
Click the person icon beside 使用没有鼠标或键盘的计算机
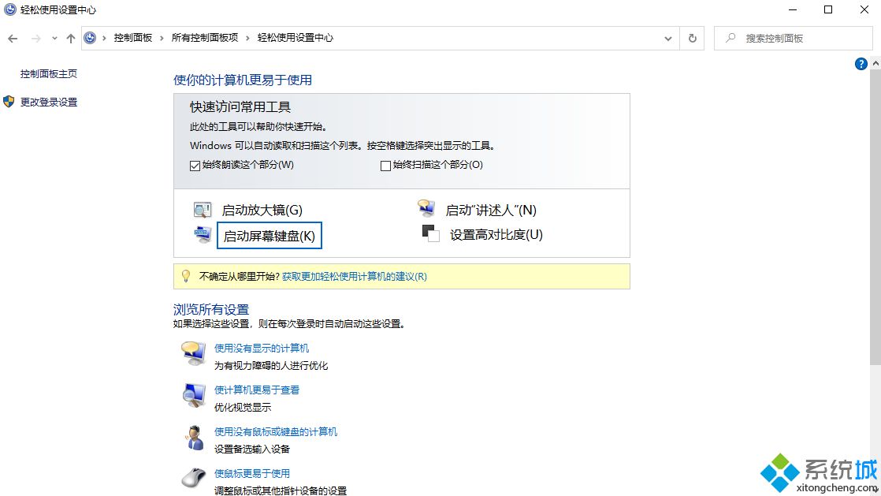point(192,439)
